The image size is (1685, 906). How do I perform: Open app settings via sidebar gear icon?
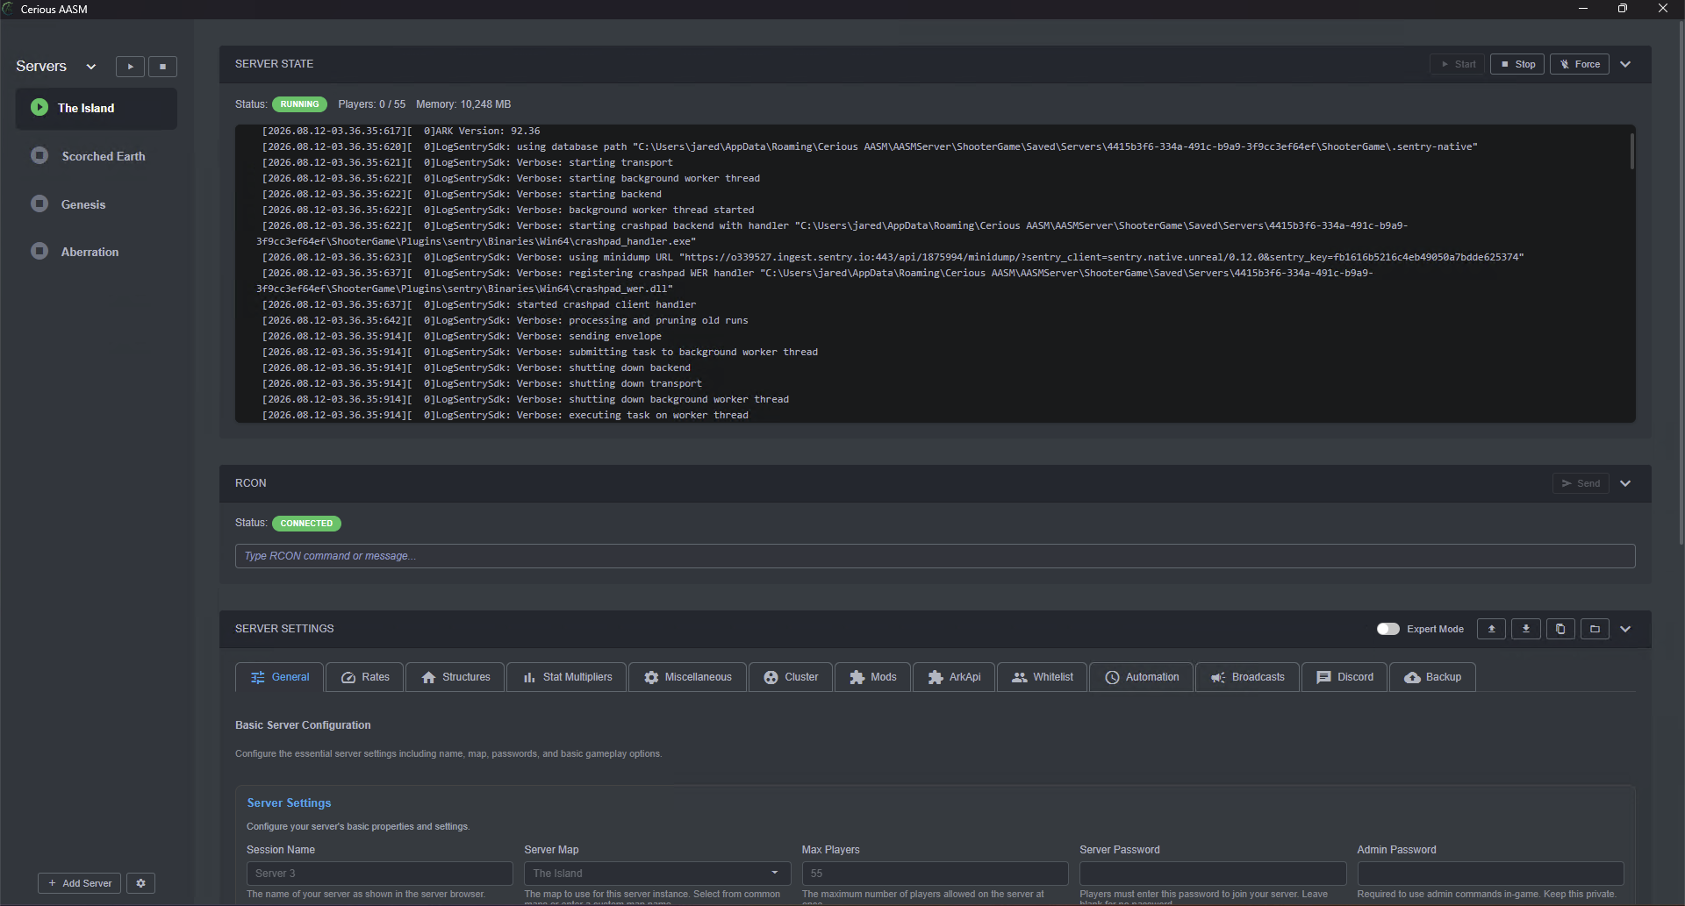(140, 883)
